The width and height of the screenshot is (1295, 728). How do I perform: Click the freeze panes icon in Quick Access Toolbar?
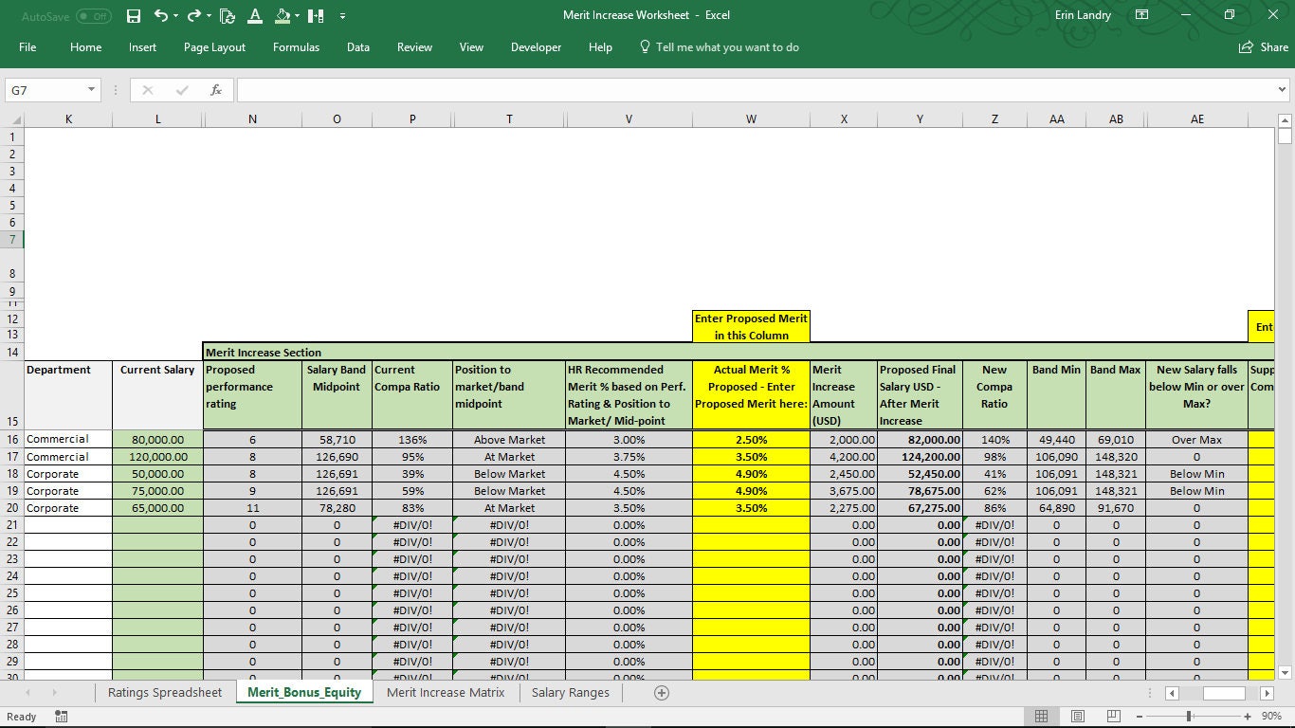pos(316,16)
